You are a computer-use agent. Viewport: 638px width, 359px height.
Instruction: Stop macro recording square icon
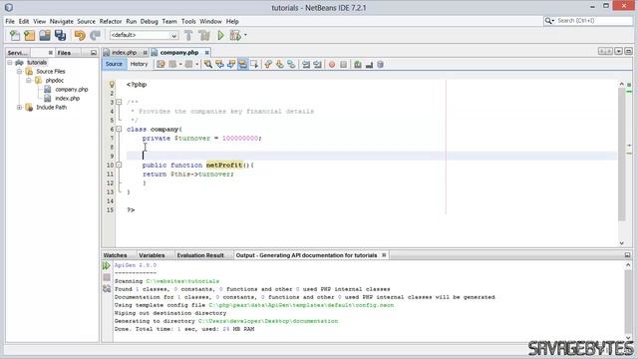coord(343,64)
